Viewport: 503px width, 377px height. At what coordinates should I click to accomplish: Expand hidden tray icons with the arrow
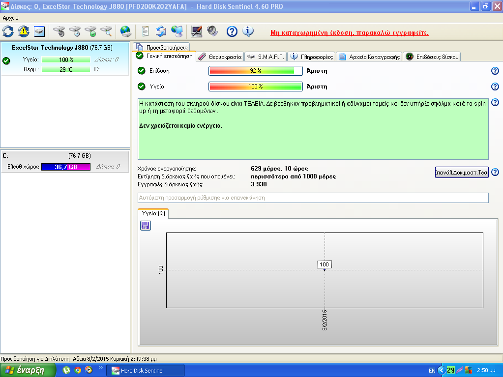(442, 370)
